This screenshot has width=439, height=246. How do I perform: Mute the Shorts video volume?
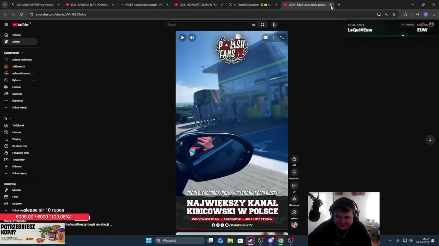pyautogui.click(x=192, y=38)
